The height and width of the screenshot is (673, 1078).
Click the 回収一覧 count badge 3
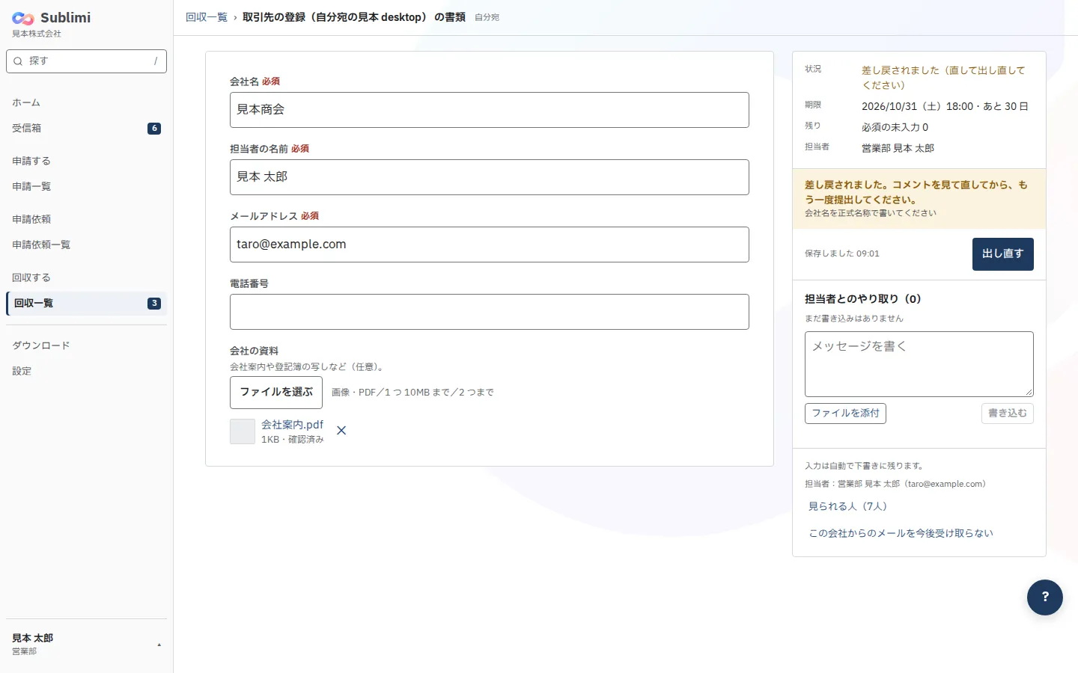(154, 304)
